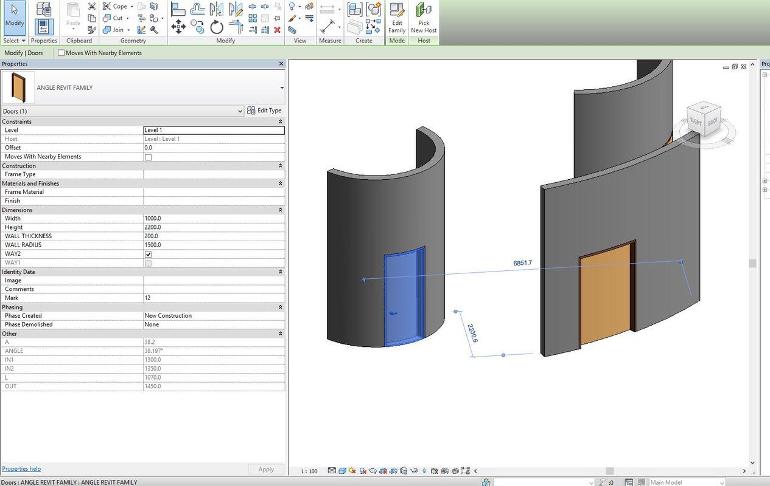Viewport: 770px width, 486px height.
Task: Click the view scale 1 : 100
Action: (309, 471)
